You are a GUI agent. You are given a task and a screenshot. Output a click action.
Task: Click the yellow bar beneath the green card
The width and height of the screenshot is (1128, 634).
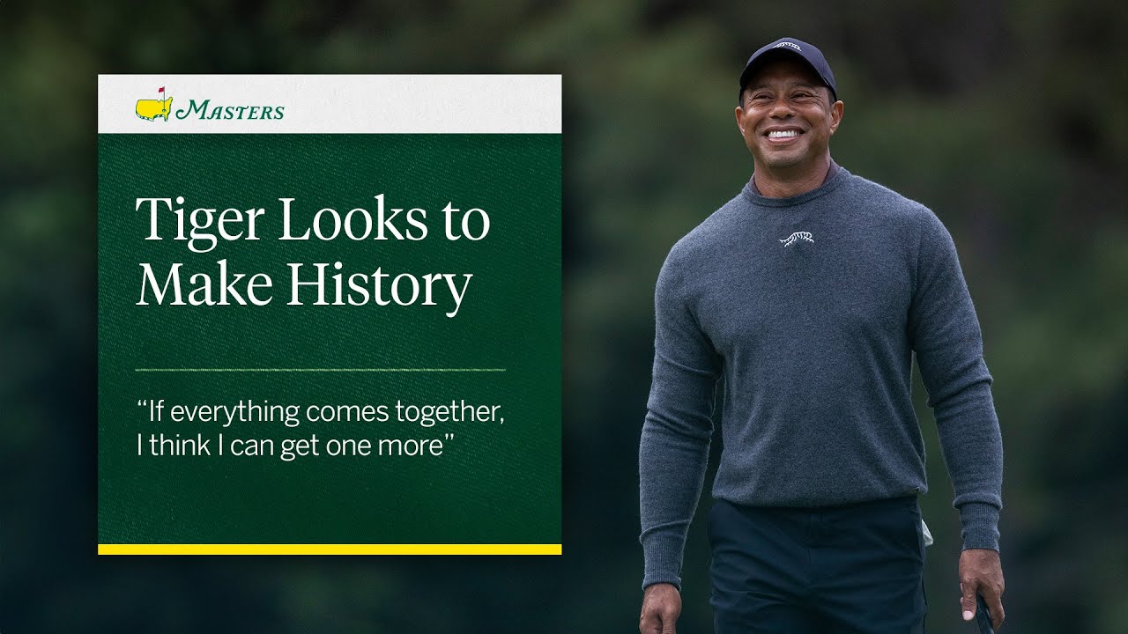[x=330, y=549]
